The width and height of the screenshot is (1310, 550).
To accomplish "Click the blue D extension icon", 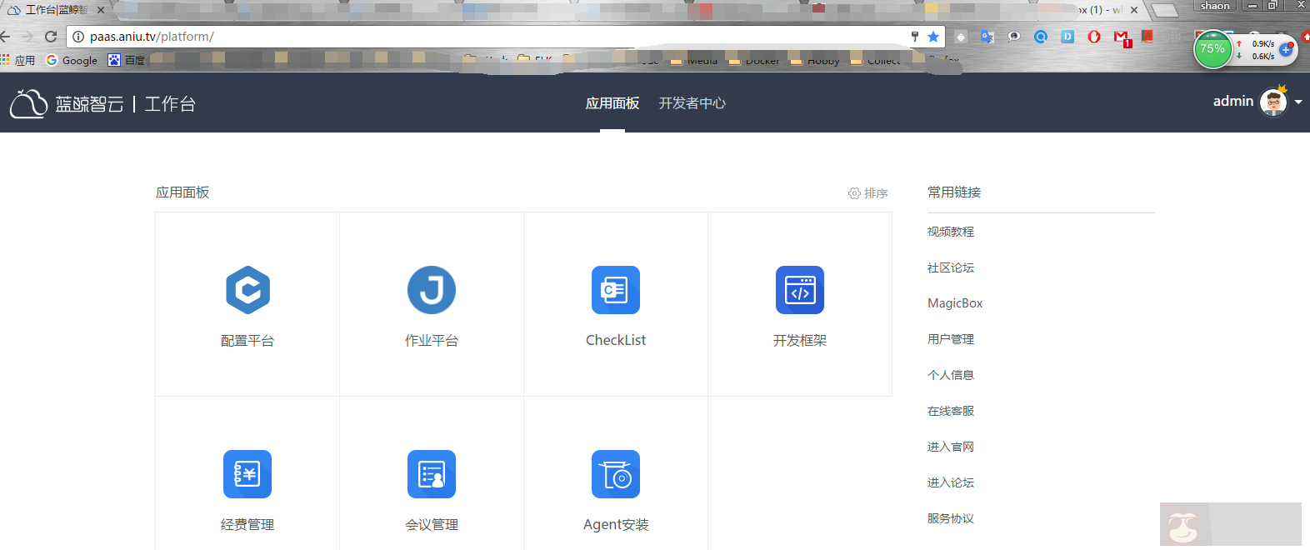I will pos(1067,37).
